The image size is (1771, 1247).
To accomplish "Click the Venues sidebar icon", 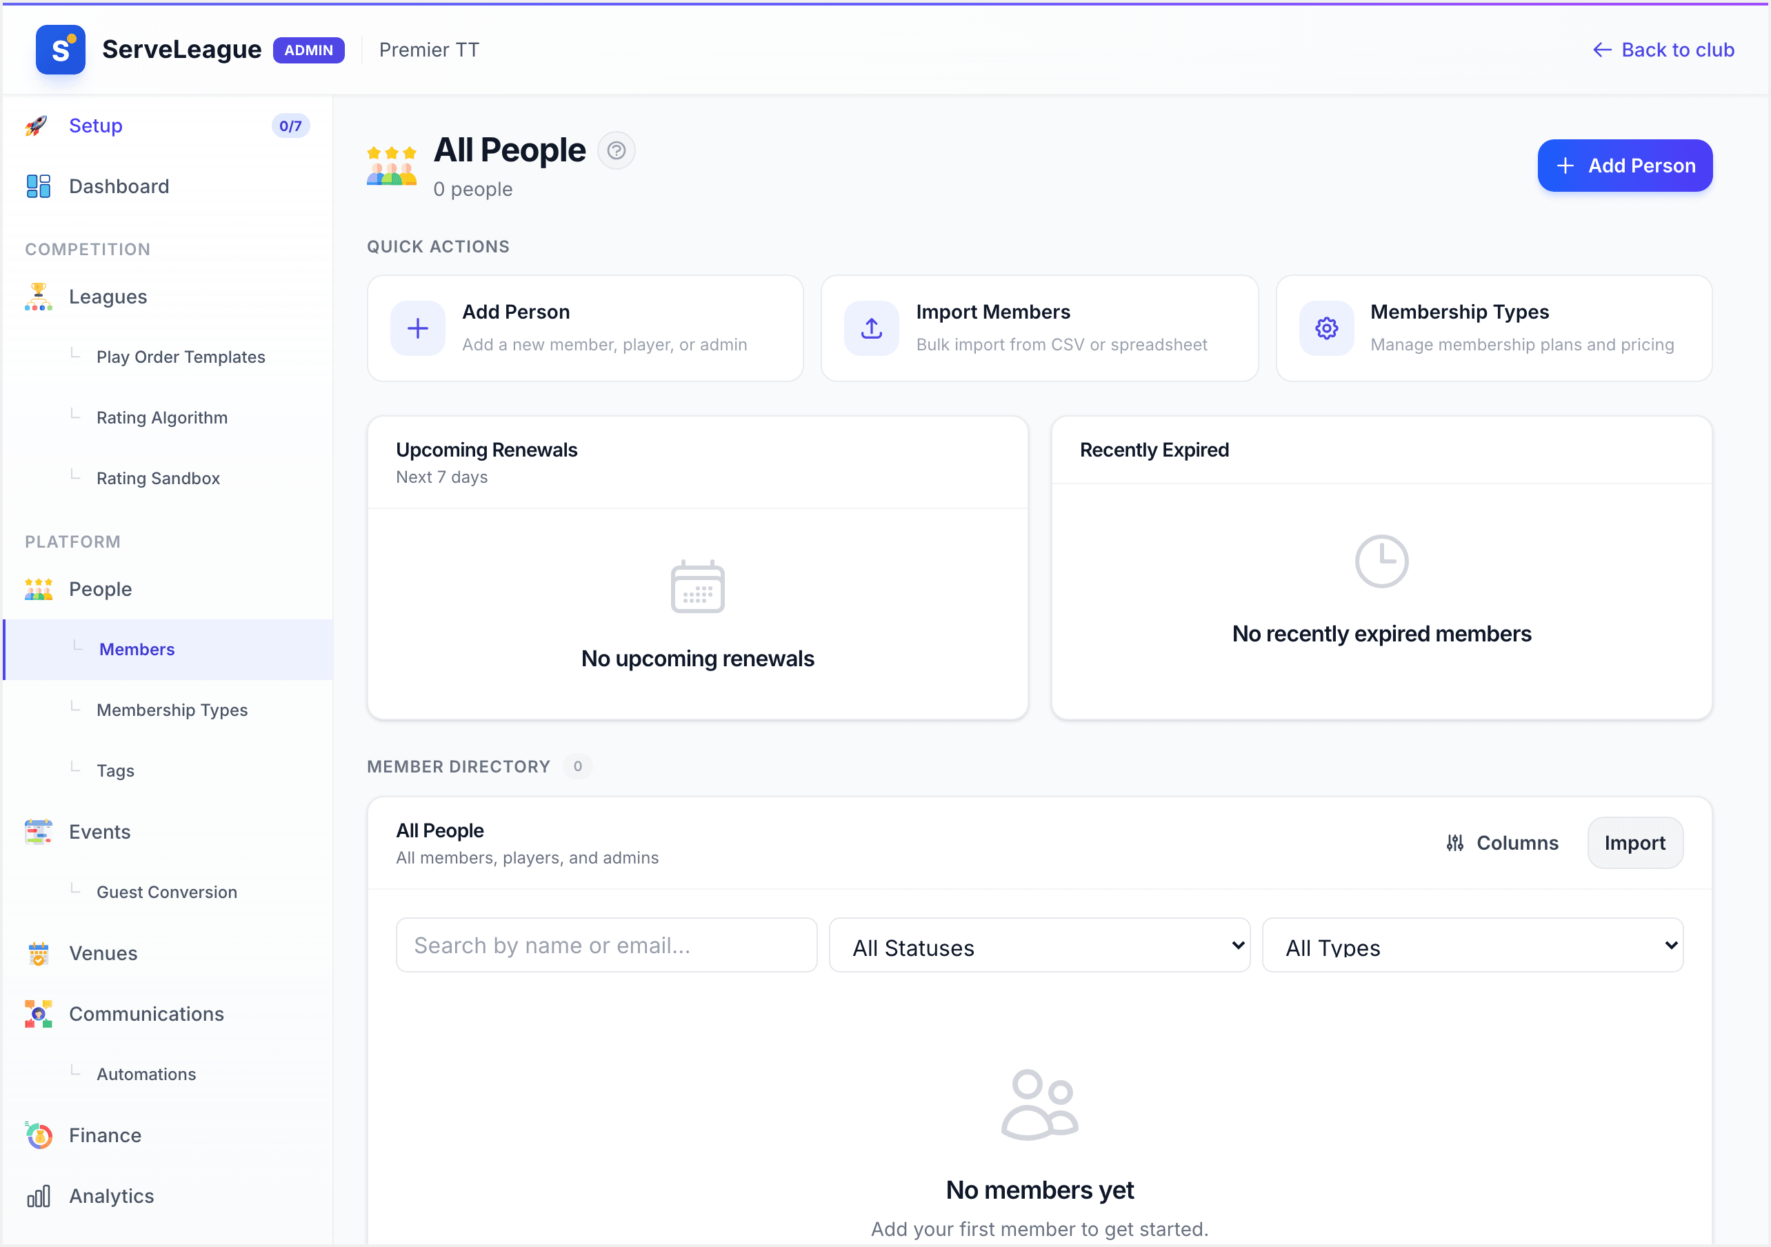I will (x=38, y=953).
